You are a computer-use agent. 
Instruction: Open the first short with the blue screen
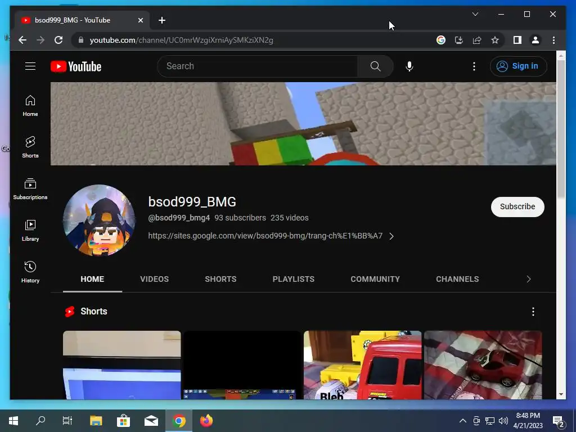[x=121, y=365]
